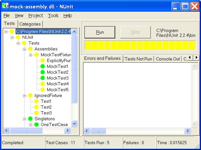Image resolution: width=201 pixels, height=150 pixels.
Task: Click the yellow test progress bar
Action: [140, 45]
